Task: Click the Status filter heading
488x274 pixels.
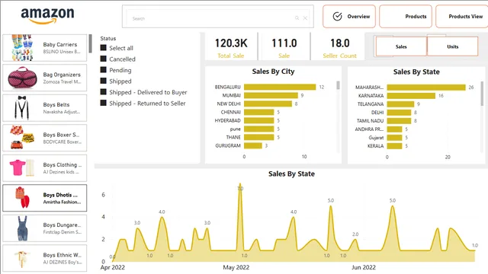Action: [x=108, y=39]
